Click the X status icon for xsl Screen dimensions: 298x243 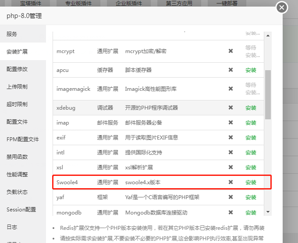point(231,167)
